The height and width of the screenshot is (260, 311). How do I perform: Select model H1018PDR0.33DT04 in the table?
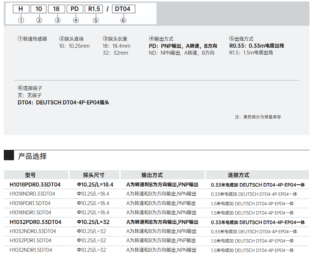point(35,185)
